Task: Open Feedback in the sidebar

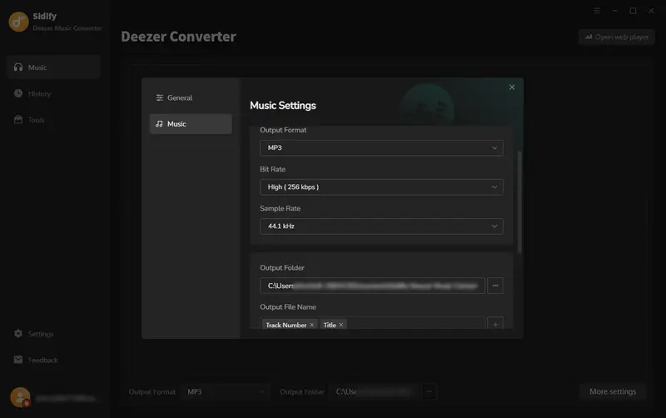Action: (53, 360)
